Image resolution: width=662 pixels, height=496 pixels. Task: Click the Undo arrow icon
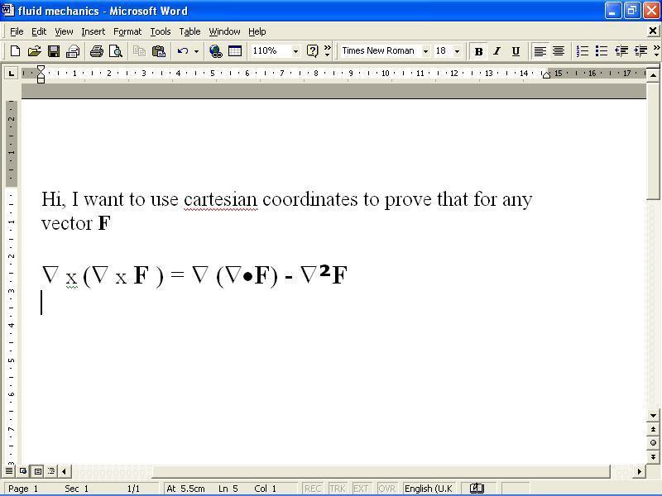(x=182, y=51)
